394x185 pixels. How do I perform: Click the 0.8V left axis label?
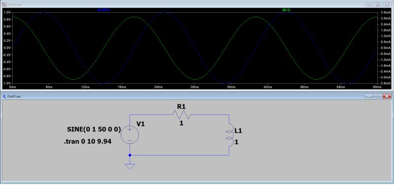(x=7, y=19)
